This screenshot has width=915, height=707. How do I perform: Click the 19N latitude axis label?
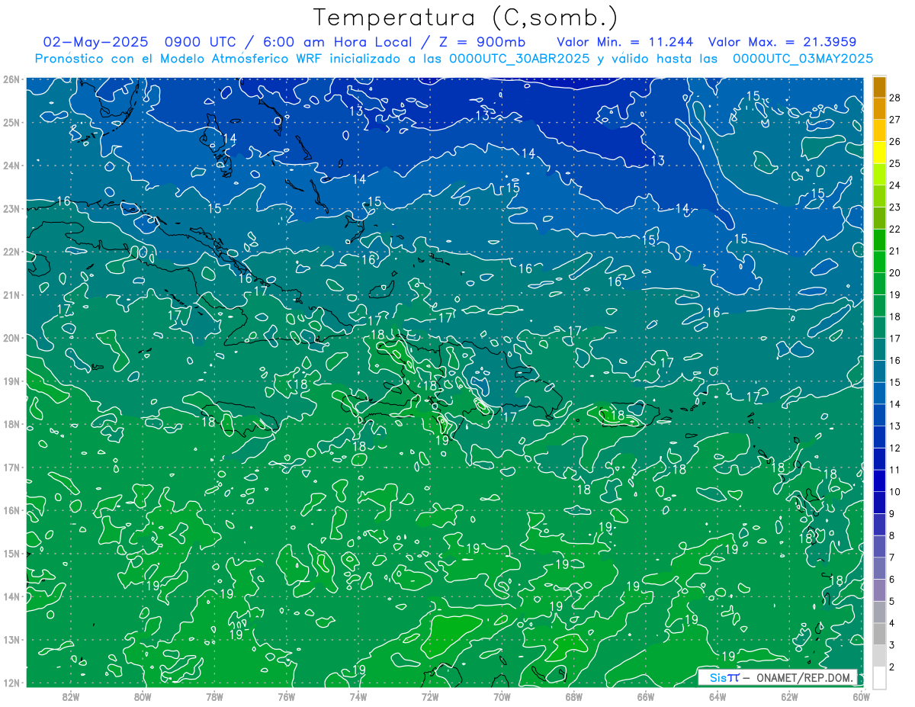[x=11, y=381]
